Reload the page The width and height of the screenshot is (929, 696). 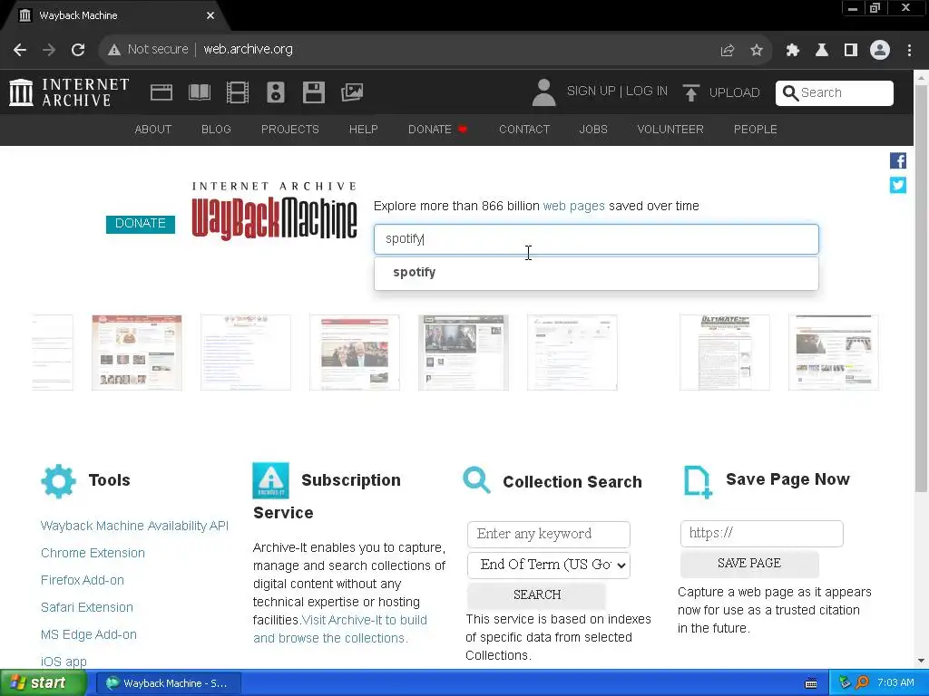click(x=78, y=50)
